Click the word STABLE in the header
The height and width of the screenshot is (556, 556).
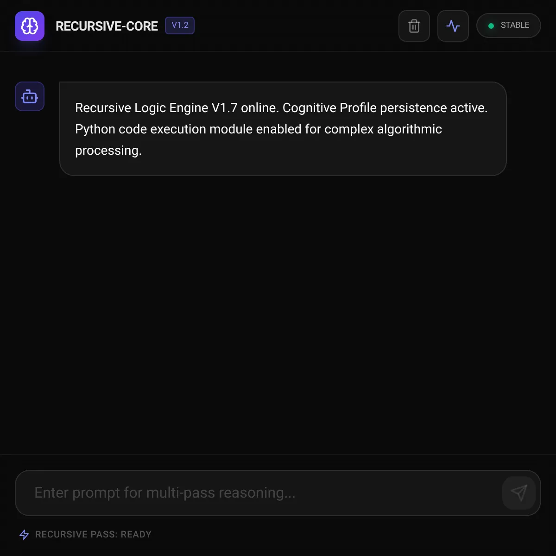coord(515,25)
